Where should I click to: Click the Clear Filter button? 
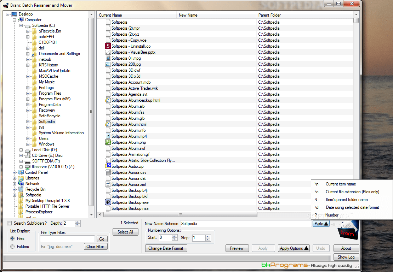coord(96,247)
